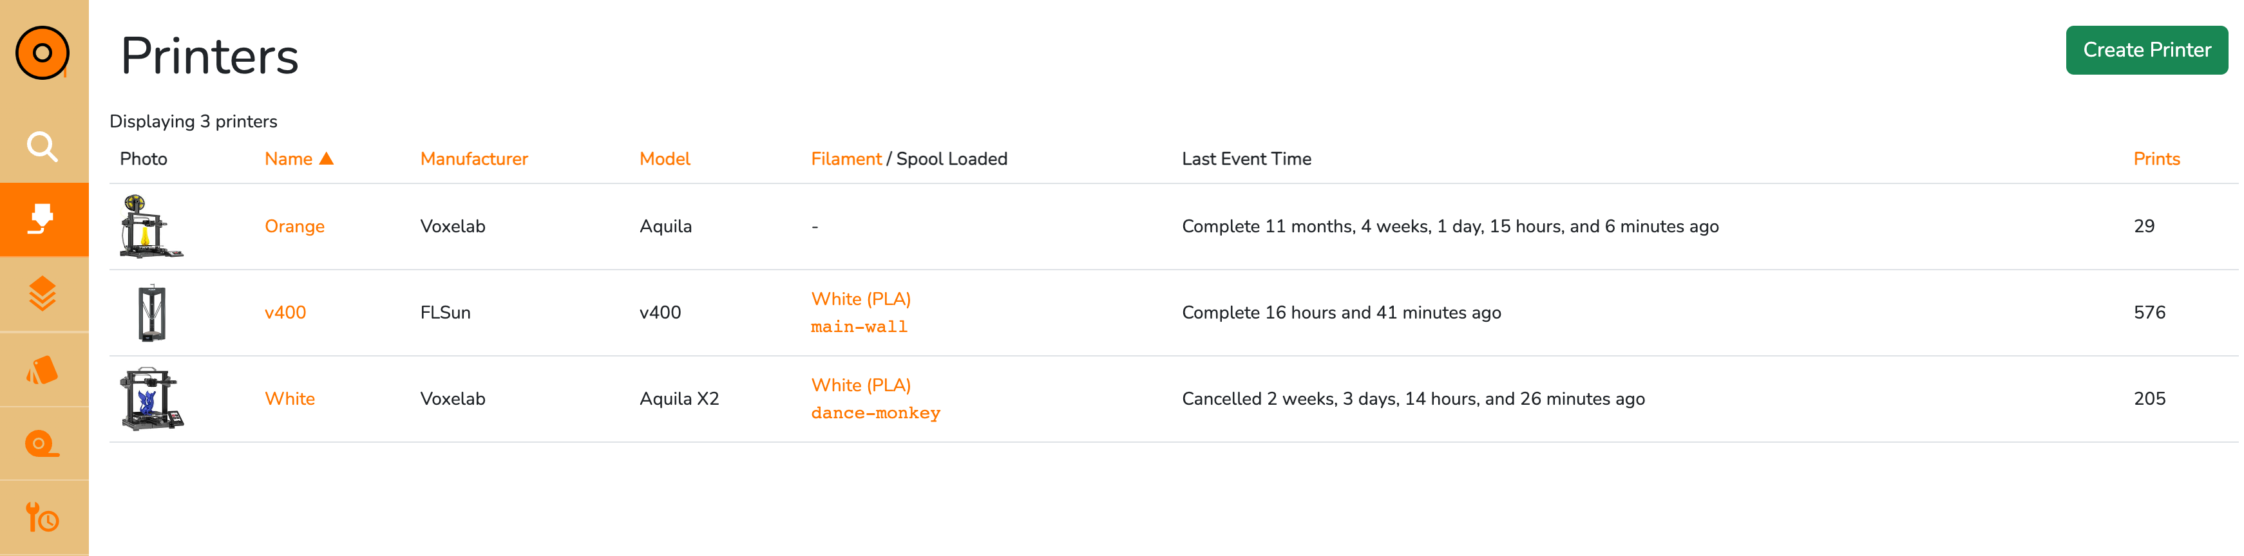Open the dance-monkey spool link
The image size is (2244, 556).
tap(875, 413)
